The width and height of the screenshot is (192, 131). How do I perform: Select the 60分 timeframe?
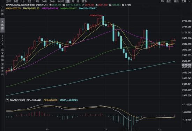52,1
